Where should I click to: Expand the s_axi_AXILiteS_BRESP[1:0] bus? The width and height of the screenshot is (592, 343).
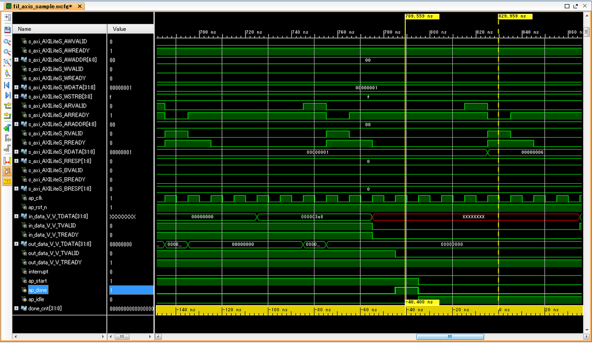[16, 189]
